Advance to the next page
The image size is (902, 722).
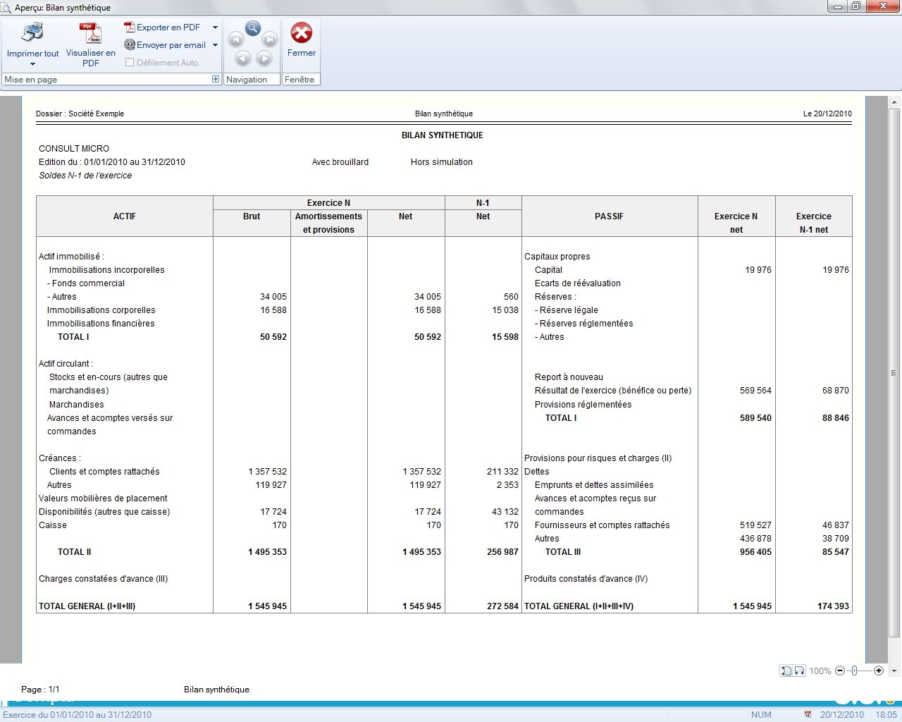pos(264,59)
